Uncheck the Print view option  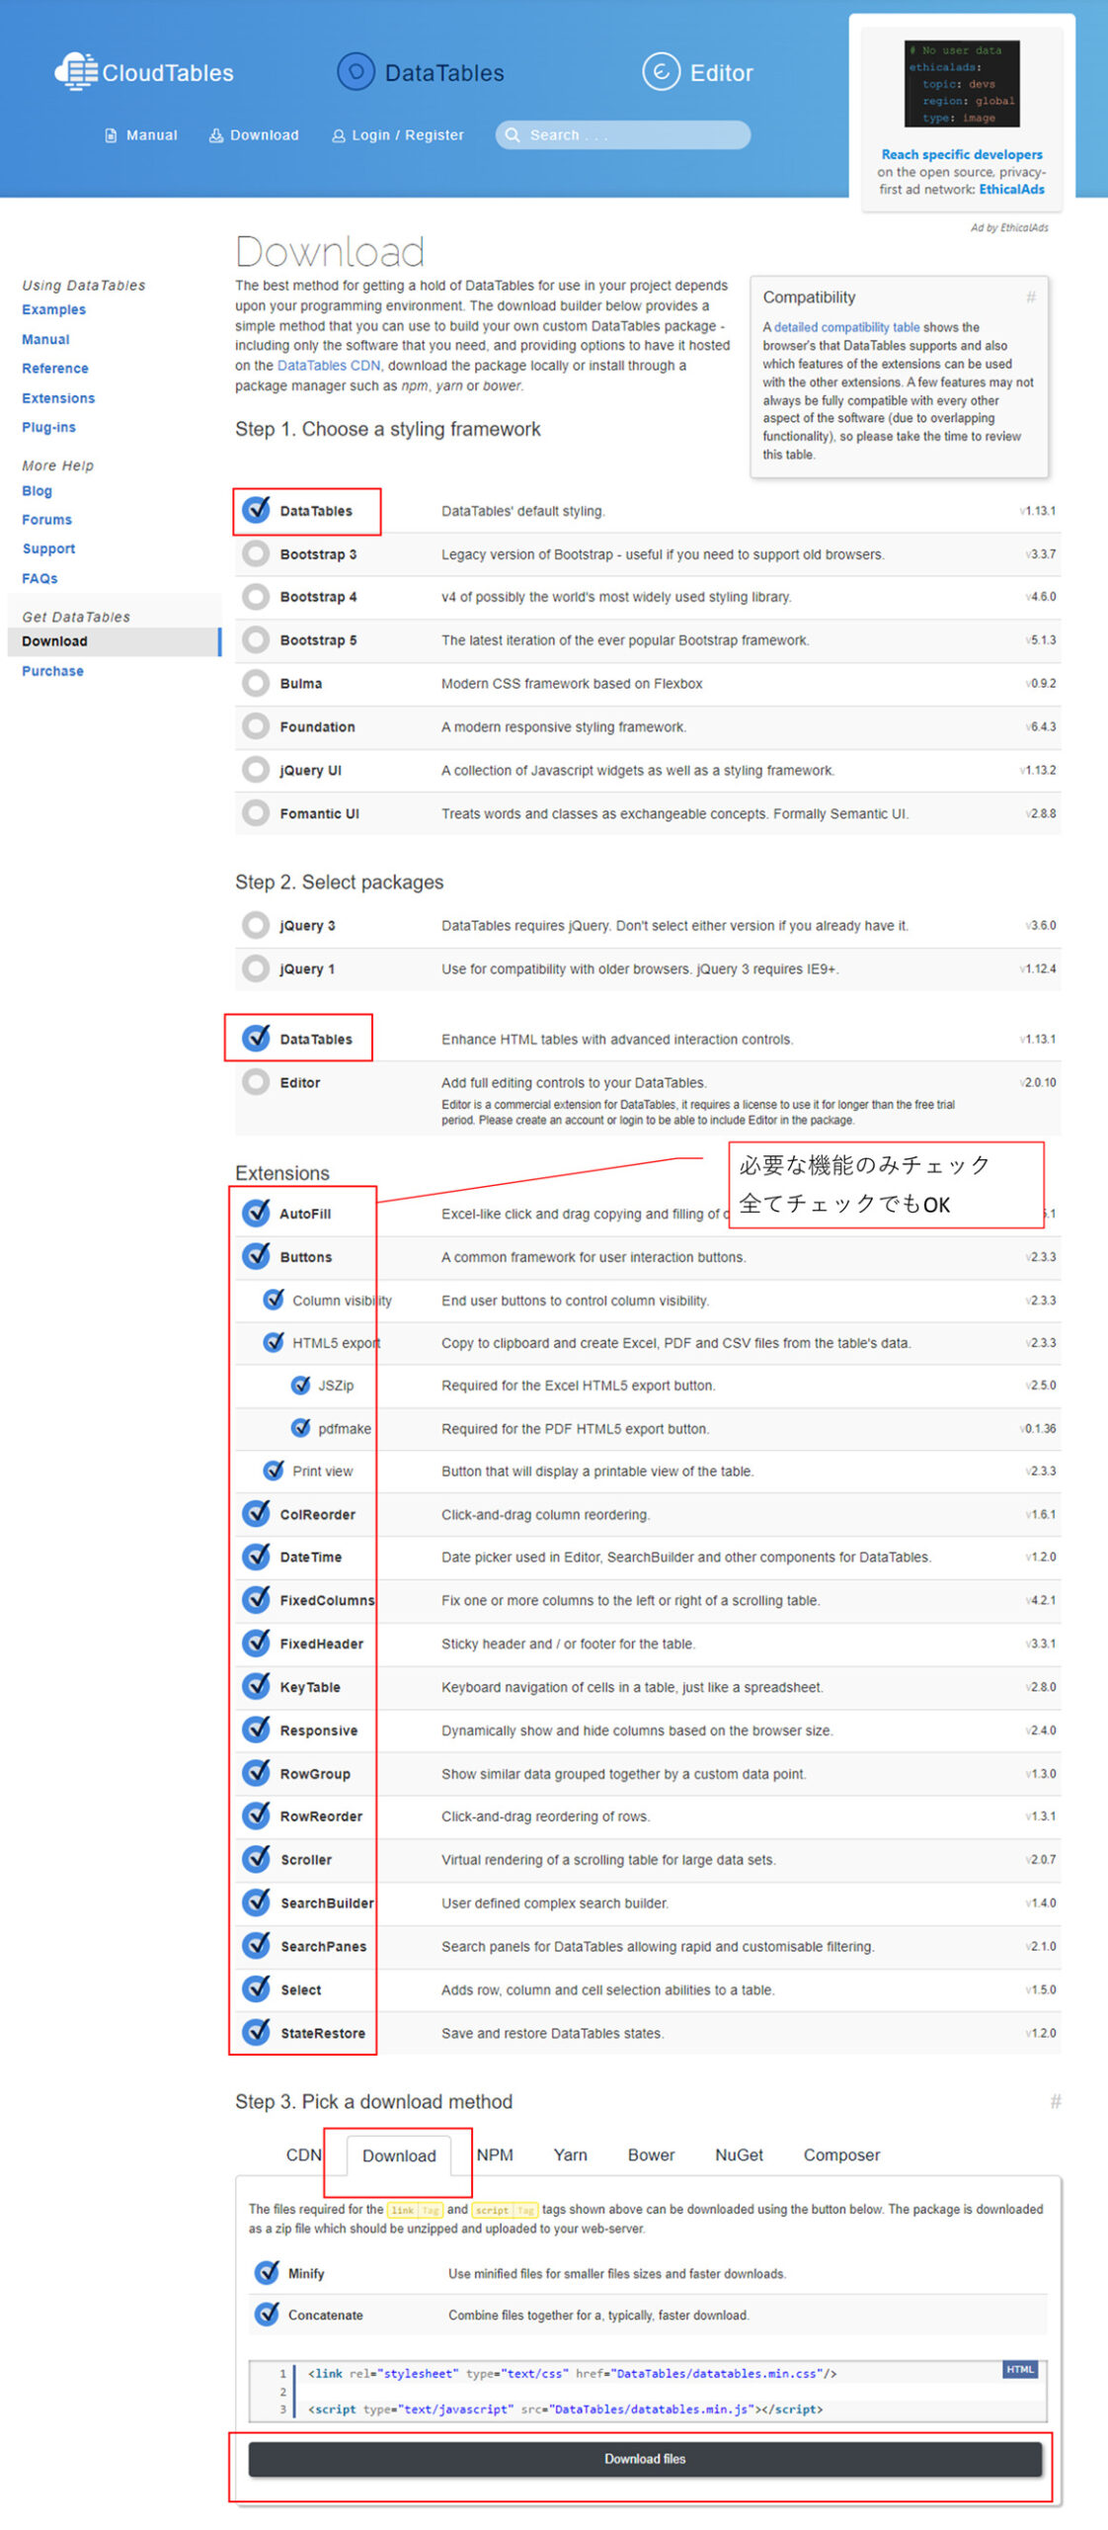coord(274,1471)
